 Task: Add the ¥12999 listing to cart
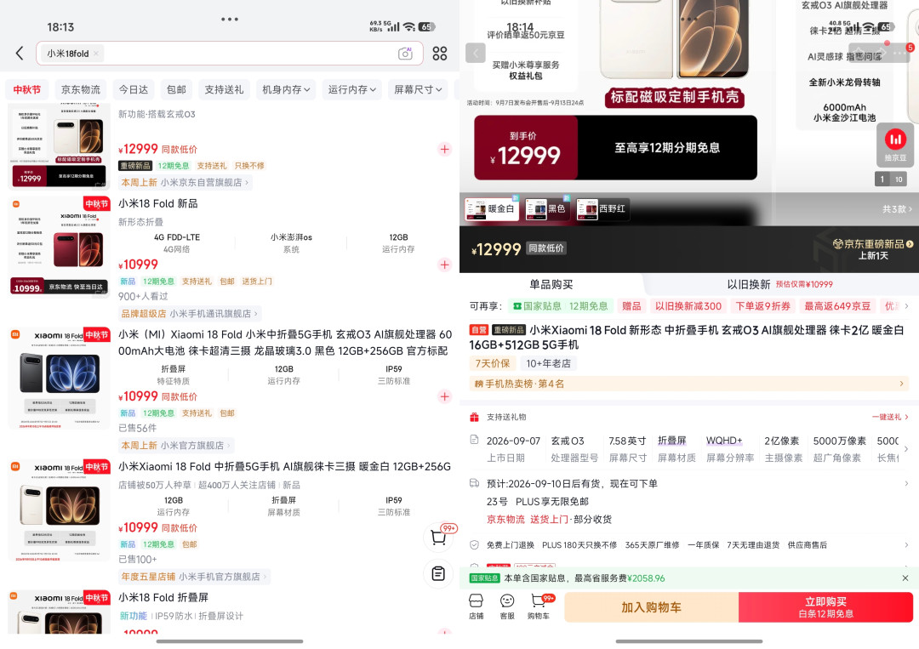(445, 150)
